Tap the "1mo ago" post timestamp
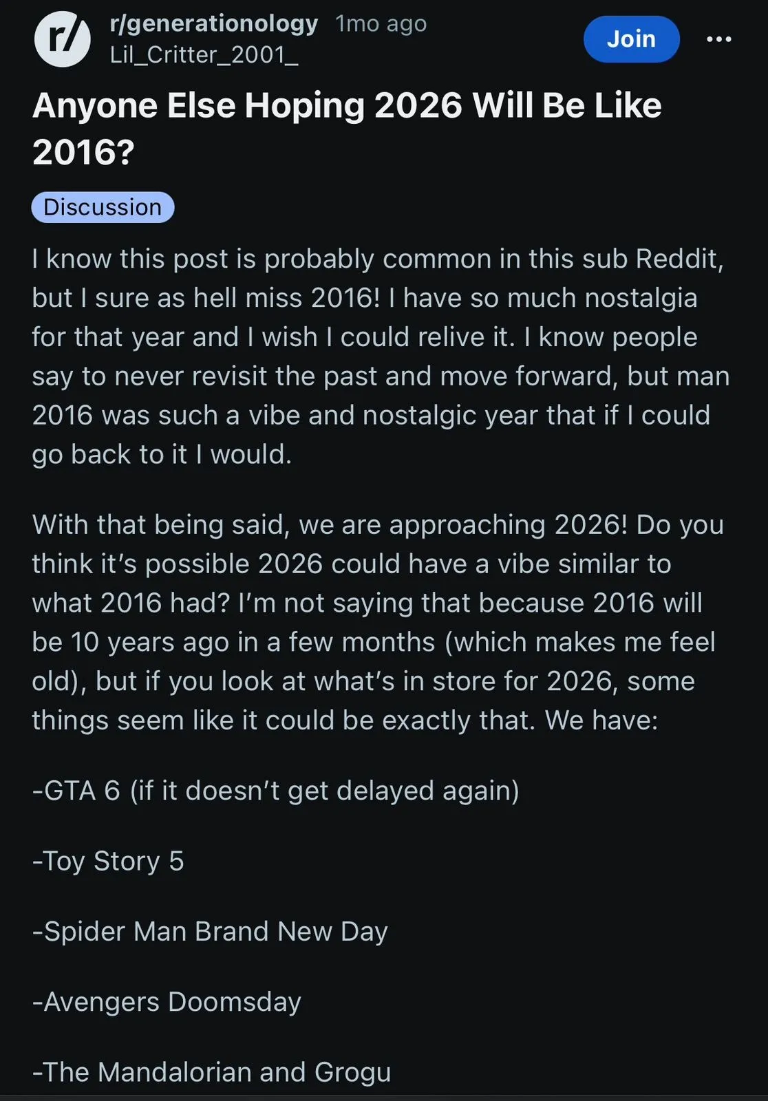This screenshot has width=768, height=1101. click(x=381, y=23)
